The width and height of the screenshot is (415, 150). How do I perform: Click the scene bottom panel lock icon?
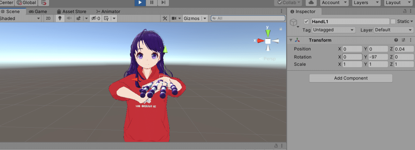point(276,146)
